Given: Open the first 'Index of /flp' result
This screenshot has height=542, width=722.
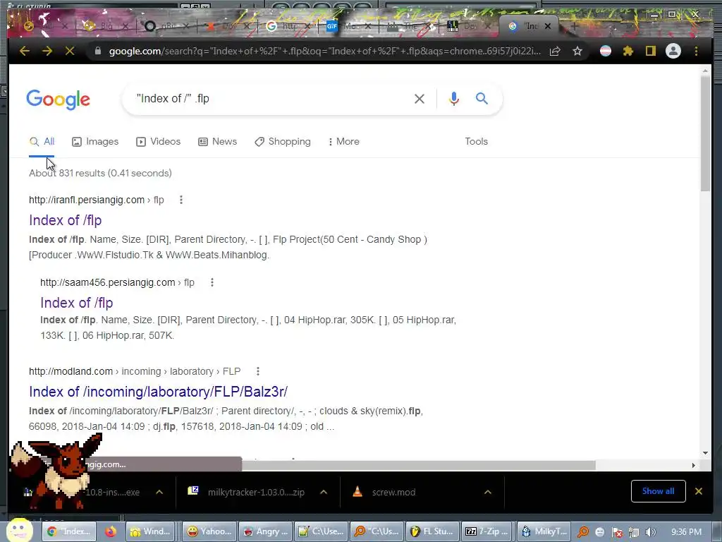Looking at the screenshot, I should [66, 220].
